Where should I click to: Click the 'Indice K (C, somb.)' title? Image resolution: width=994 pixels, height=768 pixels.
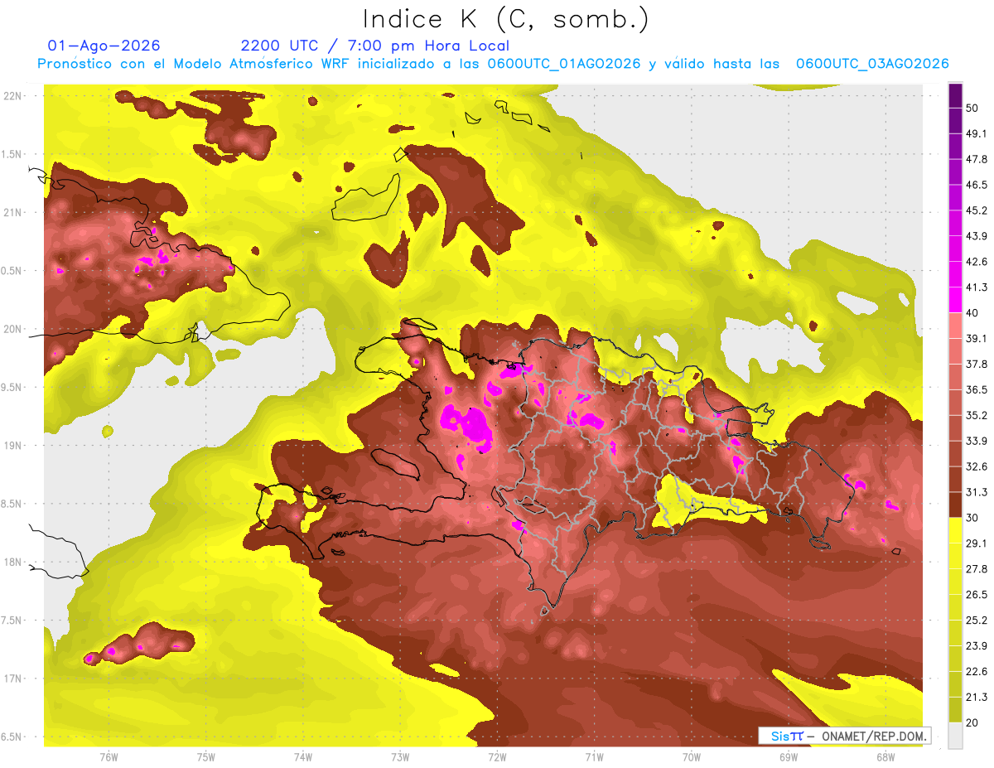(506, 19)
